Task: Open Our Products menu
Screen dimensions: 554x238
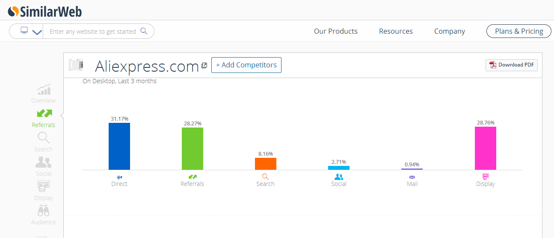Action: coord(336,31)
